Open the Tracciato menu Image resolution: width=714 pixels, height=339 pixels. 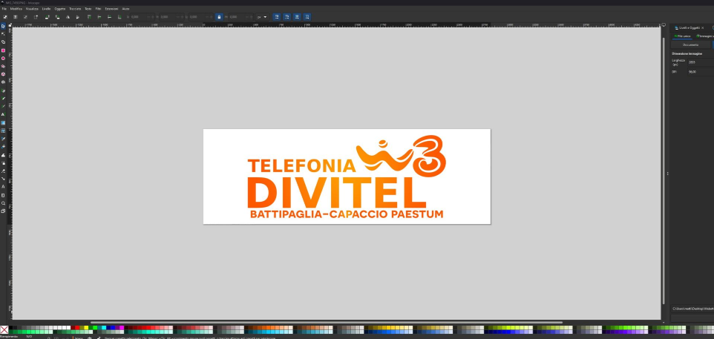coord(75,9)
